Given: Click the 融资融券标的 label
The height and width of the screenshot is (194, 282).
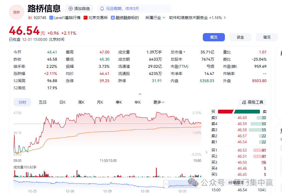Looking at the screenshot, I should point(127,18).
